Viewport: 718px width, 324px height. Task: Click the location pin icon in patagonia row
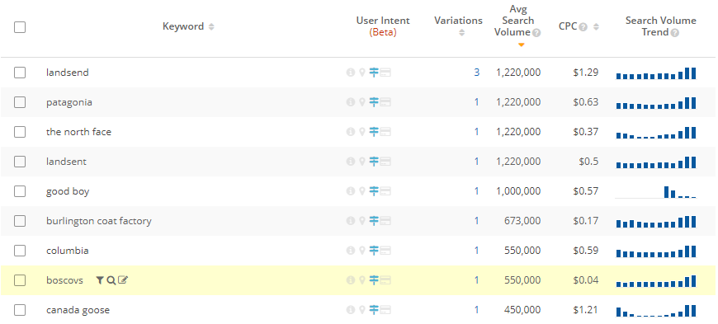[361, 102]
